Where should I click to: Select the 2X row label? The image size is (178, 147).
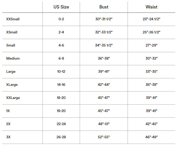click(x=8, y=124)
